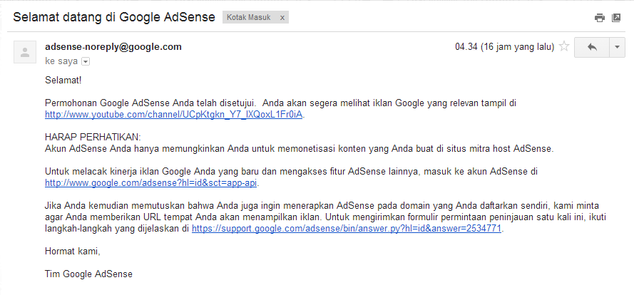Show details dropdown next to 'ke saya'
Screen dimensions: 634x295
[86, 61]
